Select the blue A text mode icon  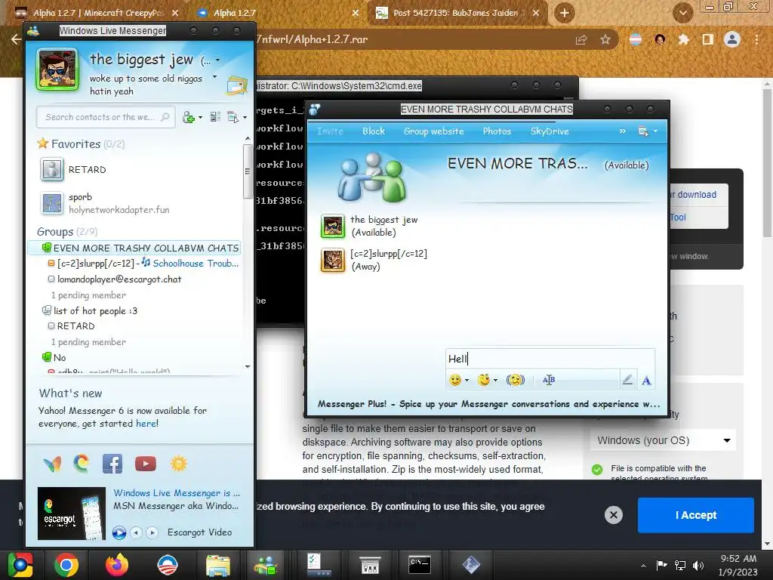pyautogui.click(x=646, y=381)
